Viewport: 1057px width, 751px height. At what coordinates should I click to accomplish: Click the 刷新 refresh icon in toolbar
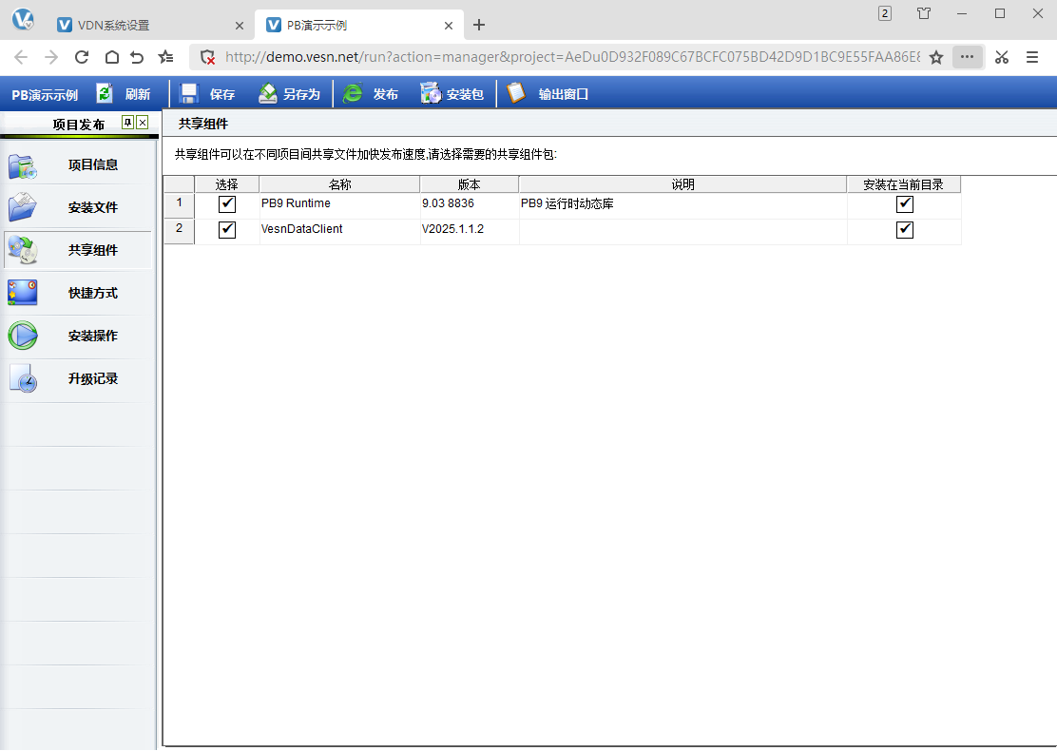click(x=105, y=93)
